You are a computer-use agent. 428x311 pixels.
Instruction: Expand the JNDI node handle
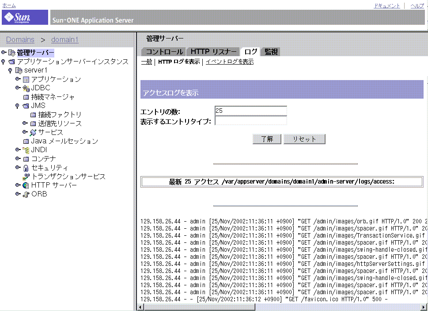click(x=18, y=150)
